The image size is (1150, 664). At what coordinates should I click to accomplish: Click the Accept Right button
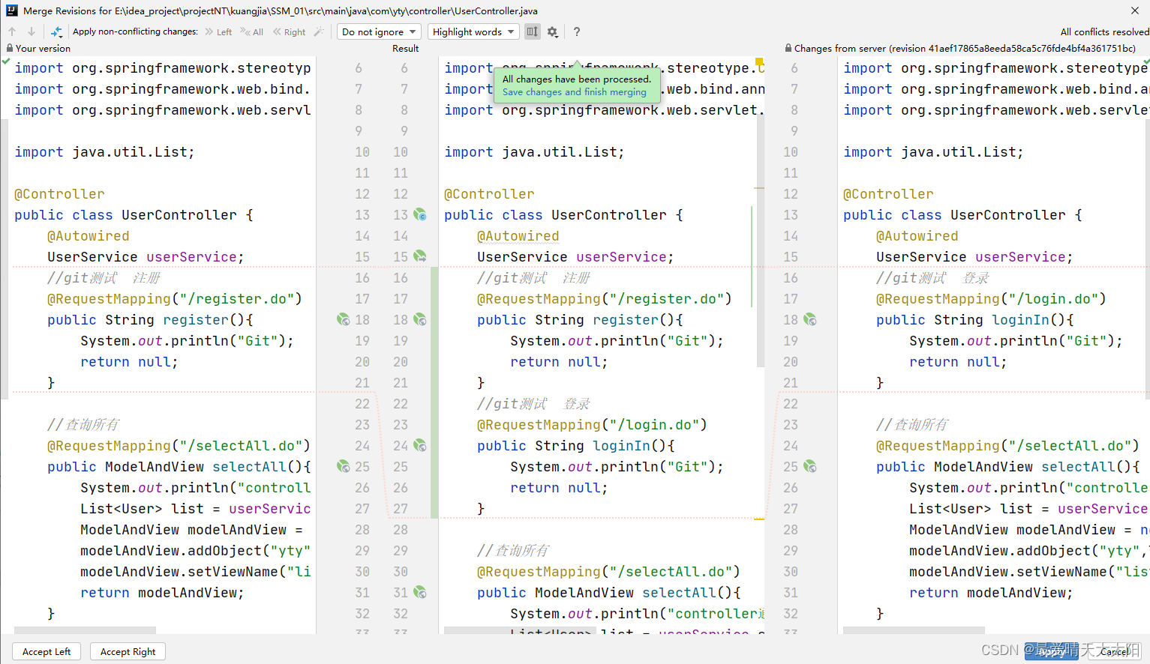[128, 651]
